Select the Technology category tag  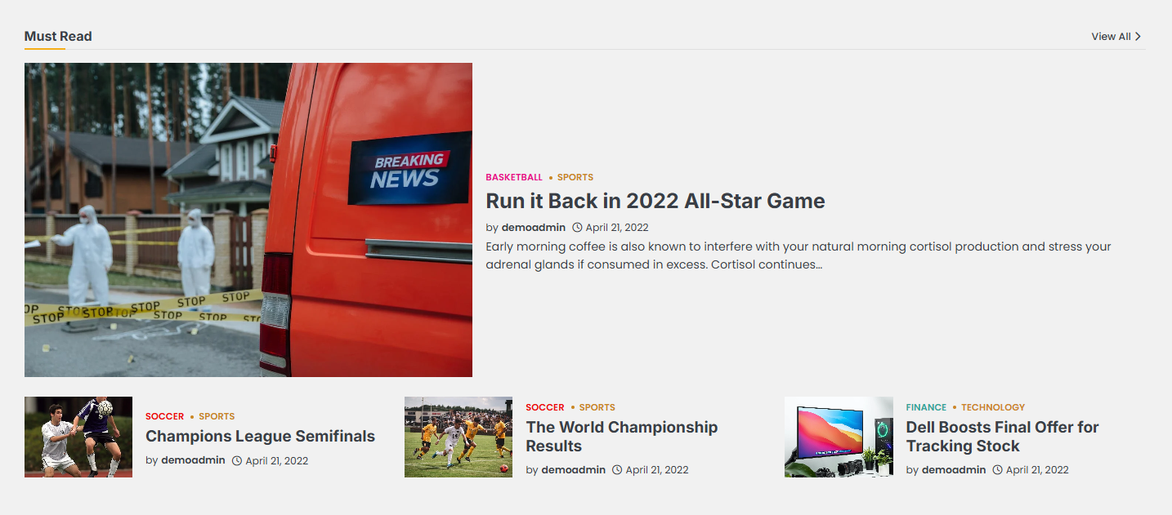click(x=993, y=407)
